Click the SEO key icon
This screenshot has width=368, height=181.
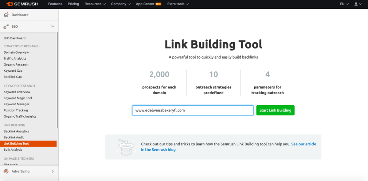pos(6,27)
